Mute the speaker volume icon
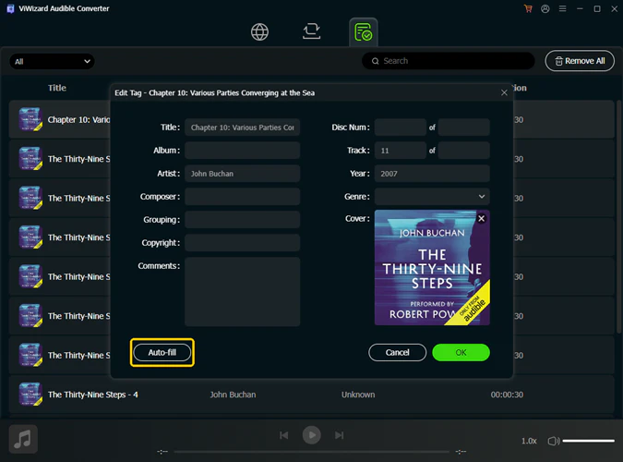Viewport: 623px width, 462px height. coord(554,441)
